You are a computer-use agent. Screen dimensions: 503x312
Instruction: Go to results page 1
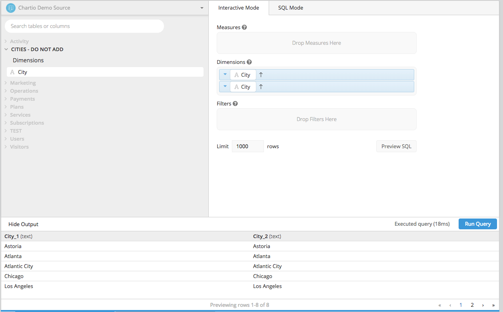coord(461,305)
